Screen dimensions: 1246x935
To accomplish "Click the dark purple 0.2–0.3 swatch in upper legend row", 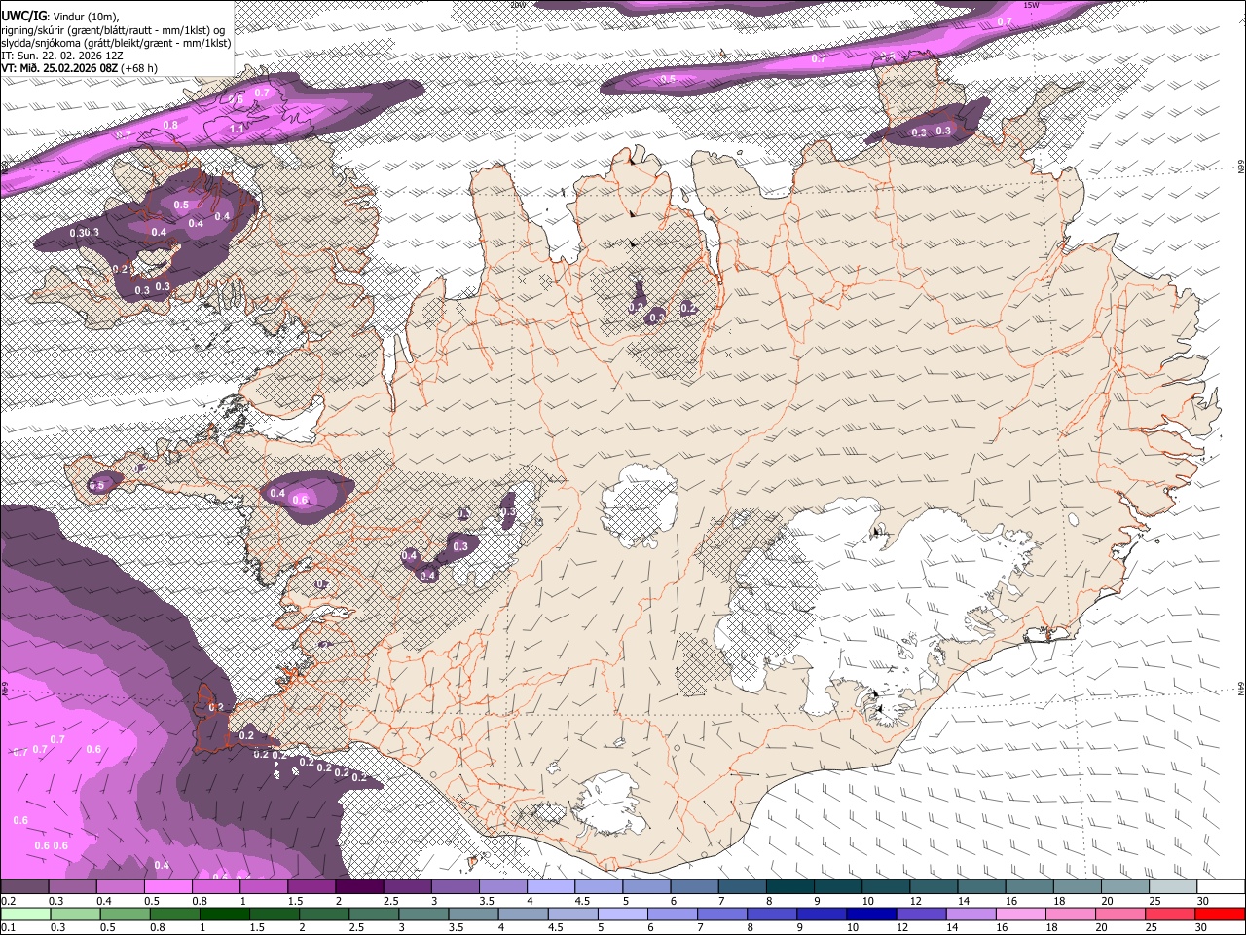I will click(x=24, y=887).
